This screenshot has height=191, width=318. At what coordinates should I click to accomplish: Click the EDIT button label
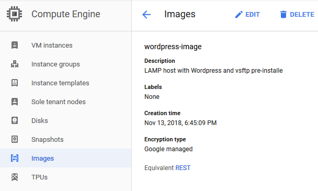(x=253, y=15)
